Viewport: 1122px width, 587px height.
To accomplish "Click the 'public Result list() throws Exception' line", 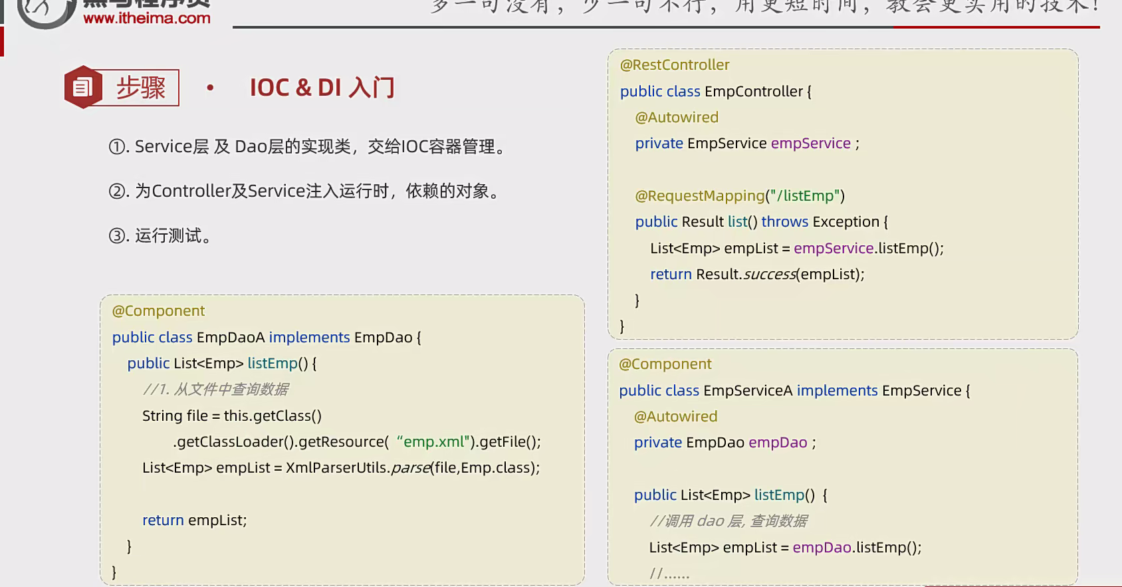I will (x=762, y=222).
